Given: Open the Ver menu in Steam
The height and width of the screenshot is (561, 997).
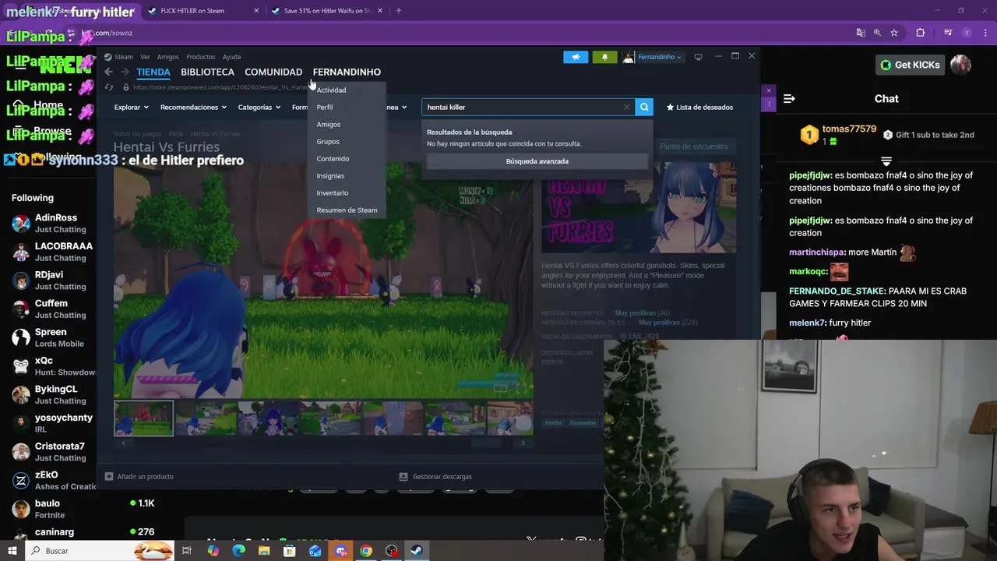Looking at the screenshot, I should [145, 57].
